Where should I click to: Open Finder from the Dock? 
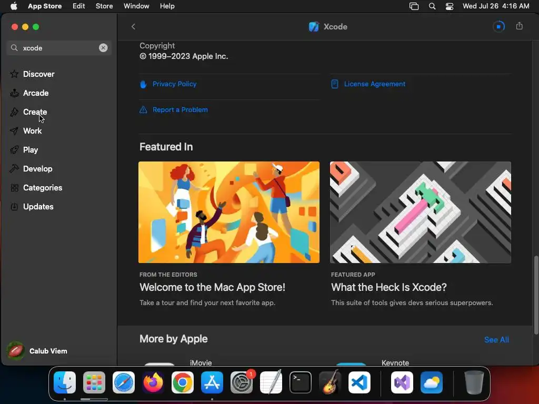tap(65, 382)
